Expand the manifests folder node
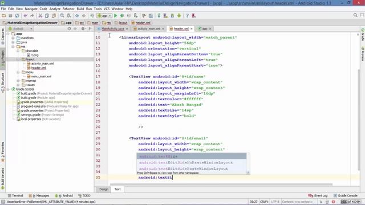 point(13,38)
